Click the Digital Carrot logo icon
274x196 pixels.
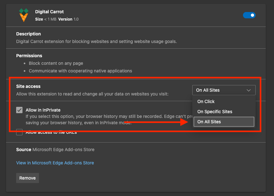point(24,15)
